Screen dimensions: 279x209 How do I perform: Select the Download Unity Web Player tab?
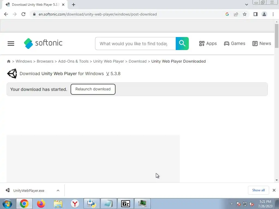35,5
